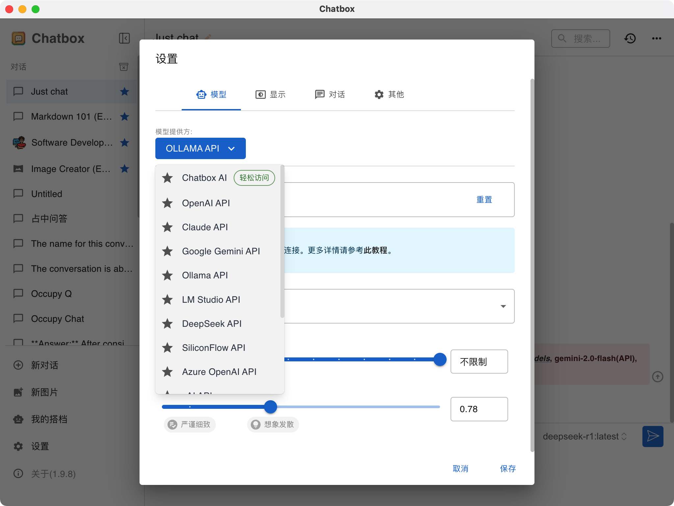Choose Claude API provider
Screen dimensions: 674x506
pyautogui.click(x=218, y=227)
